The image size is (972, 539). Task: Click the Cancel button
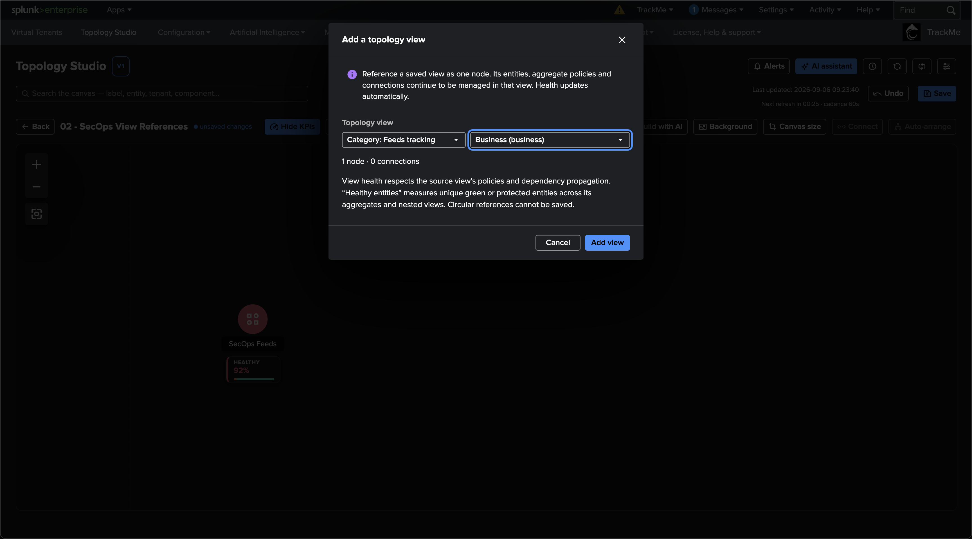click(558, 243)
